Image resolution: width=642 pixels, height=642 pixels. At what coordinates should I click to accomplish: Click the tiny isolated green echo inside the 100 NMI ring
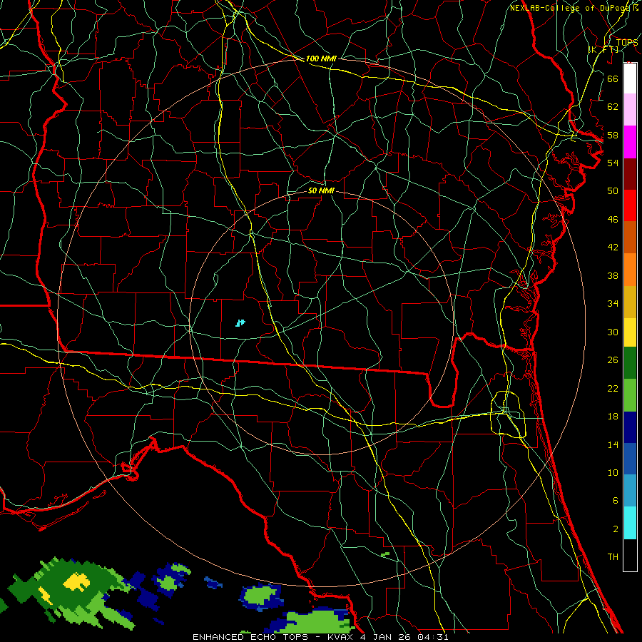(385, 554)
